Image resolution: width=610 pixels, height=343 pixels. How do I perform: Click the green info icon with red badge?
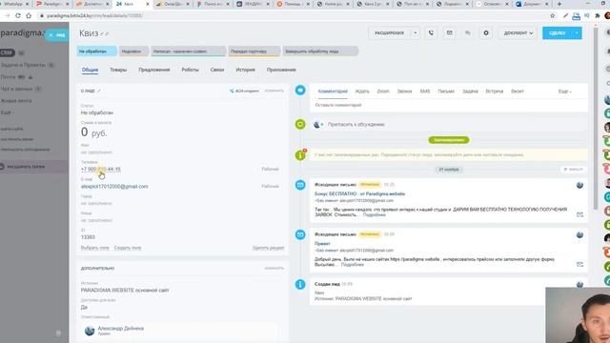click(x=300, y=155)
